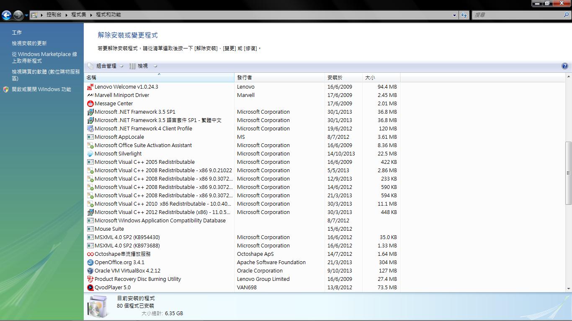
Task: Expand the arrow after 程式集 breadcrumb
Action: (x=91, y=15)
